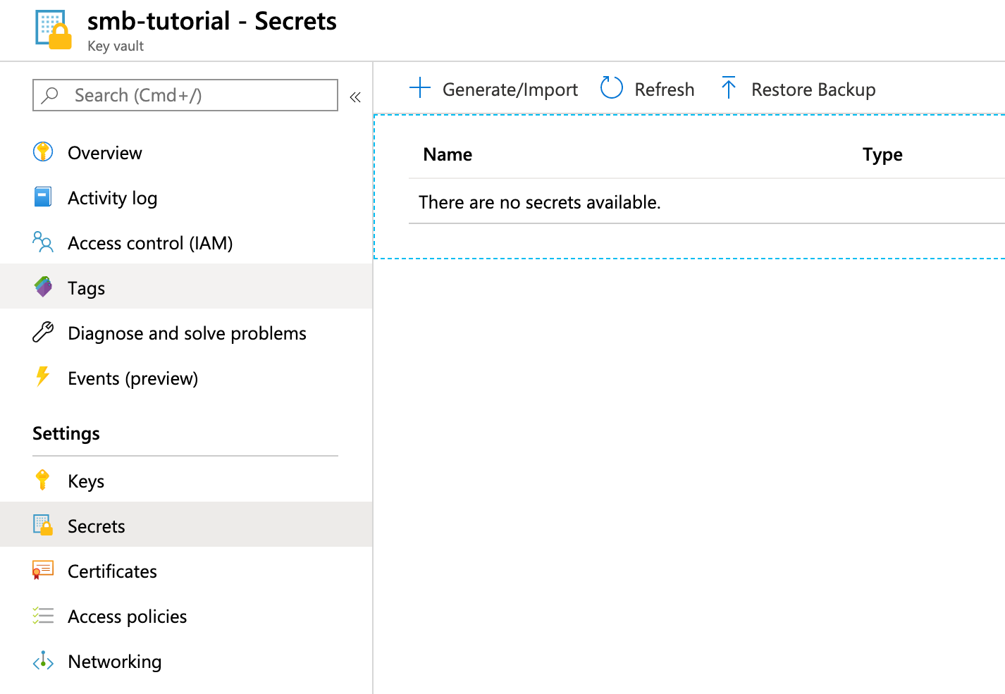
Task: Click the search magnifier icon
Action: (x=50, y=95)
